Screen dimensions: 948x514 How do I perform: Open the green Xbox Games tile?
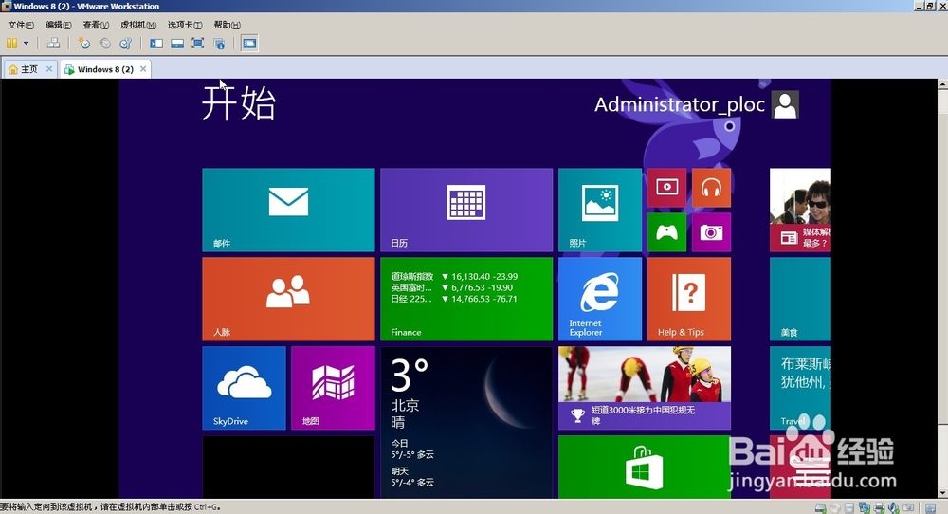(x=666, y=232)
